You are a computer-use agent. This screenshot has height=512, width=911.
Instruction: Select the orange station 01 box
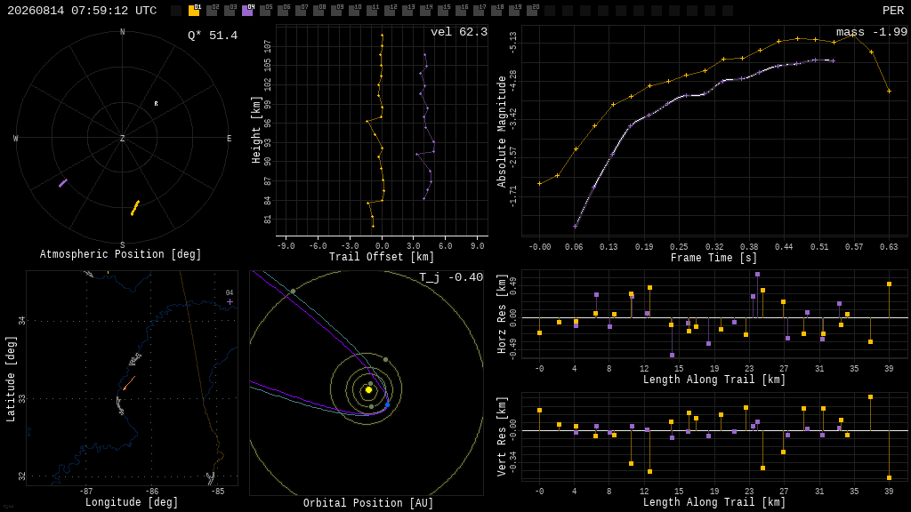194,11
